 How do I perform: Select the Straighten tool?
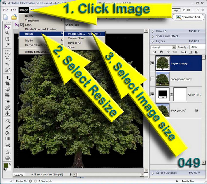tap(7, 95)
